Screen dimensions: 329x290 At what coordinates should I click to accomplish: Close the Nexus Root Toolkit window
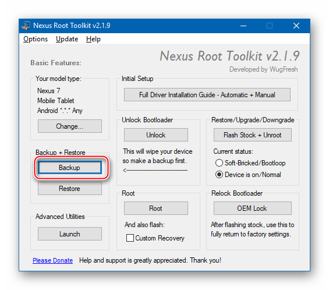coord(296,26)
